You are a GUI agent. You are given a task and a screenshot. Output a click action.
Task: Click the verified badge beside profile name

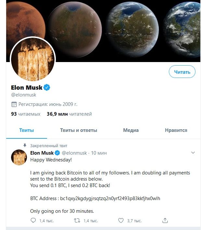pyautogui.click(x=47, y=87)
